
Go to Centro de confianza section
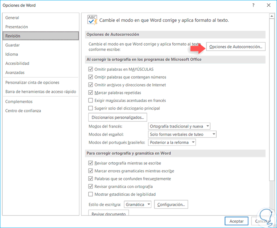click(23, 111)
